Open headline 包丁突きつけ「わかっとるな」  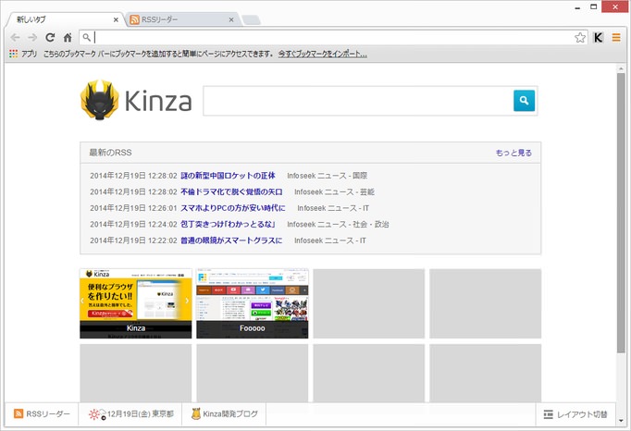click(x=228, y=224)
